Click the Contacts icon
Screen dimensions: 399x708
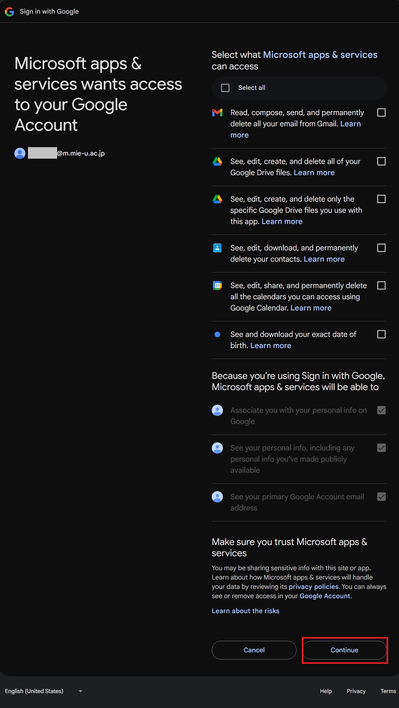click(x=217, y=248)
